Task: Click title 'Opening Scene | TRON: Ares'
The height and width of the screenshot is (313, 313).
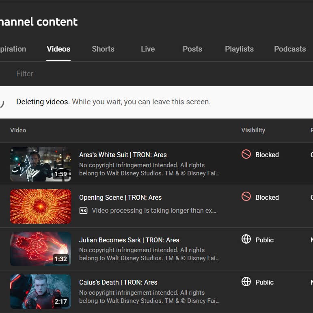Action: 121,197
